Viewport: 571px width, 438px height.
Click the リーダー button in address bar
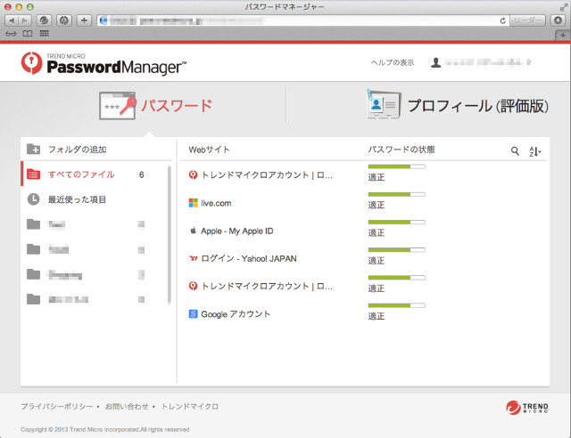527,20
